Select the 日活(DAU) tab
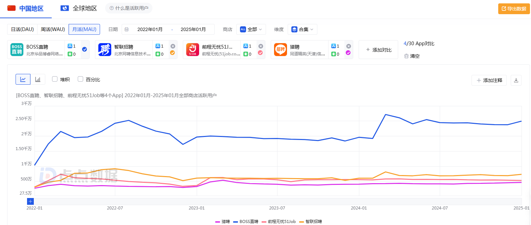Viewport: 531px width, 225px height. (x=22, y=29)
